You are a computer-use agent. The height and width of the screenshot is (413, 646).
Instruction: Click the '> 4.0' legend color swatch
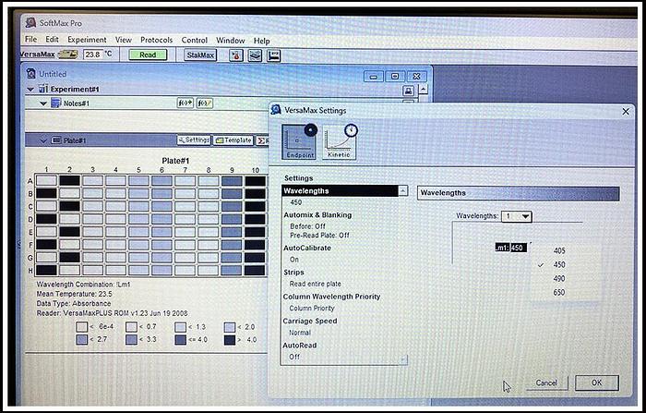(230, 340)
